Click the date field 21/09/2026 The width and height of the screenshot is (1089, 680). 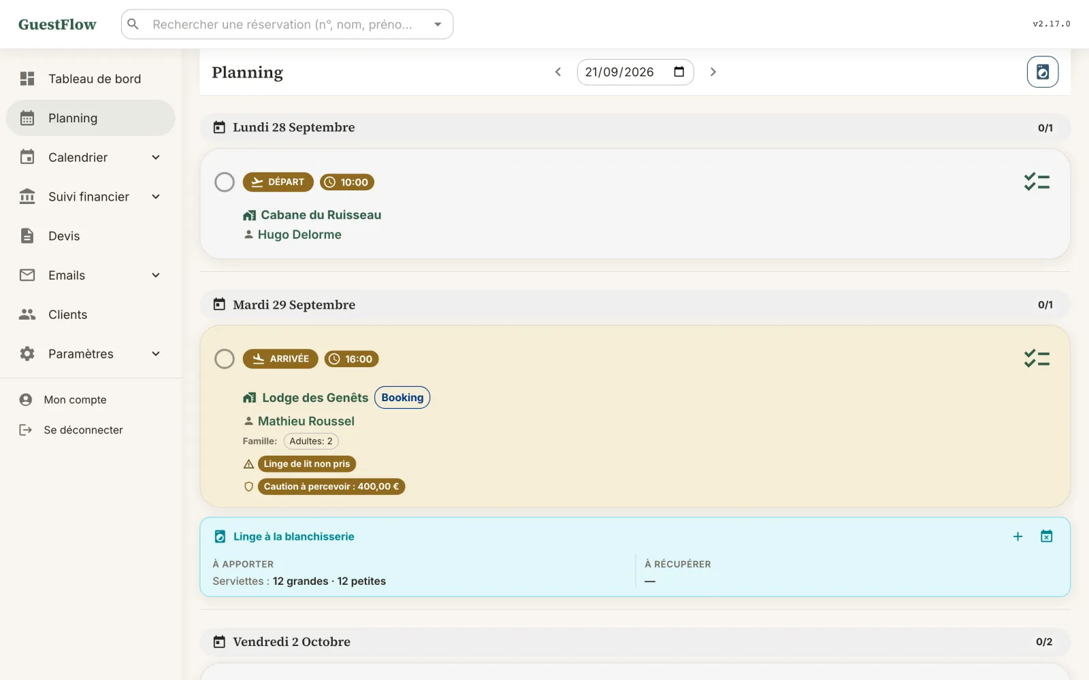point(635,72)
